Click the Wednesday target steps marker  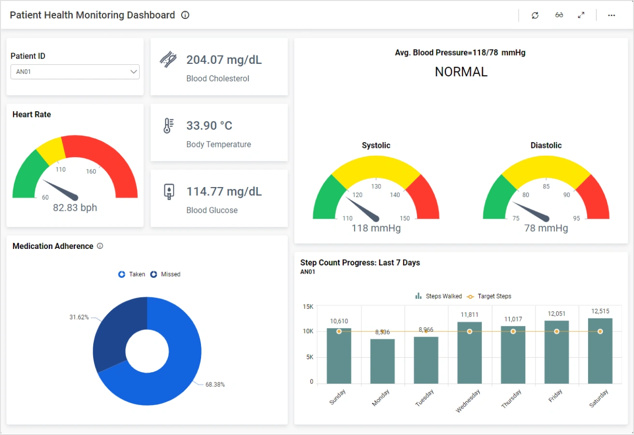coord(469,332)
